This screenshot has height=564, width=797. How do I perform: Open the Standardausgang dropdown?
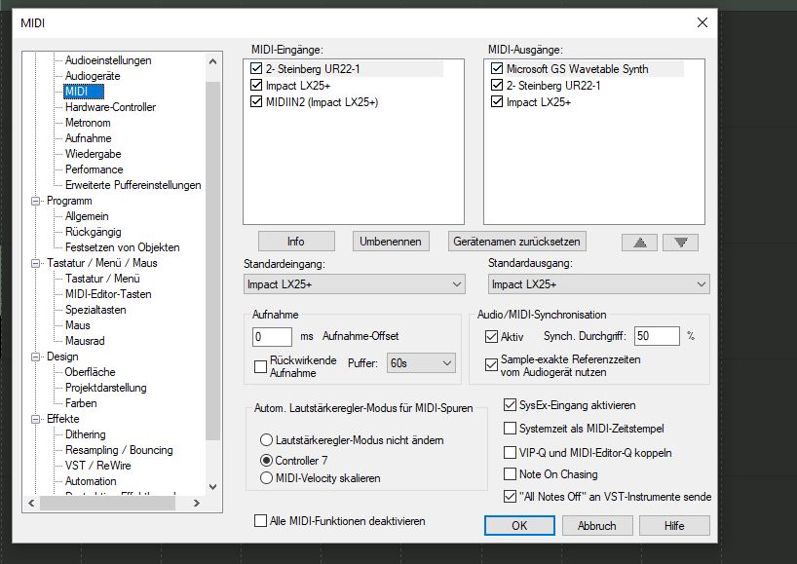pos(599,284)
